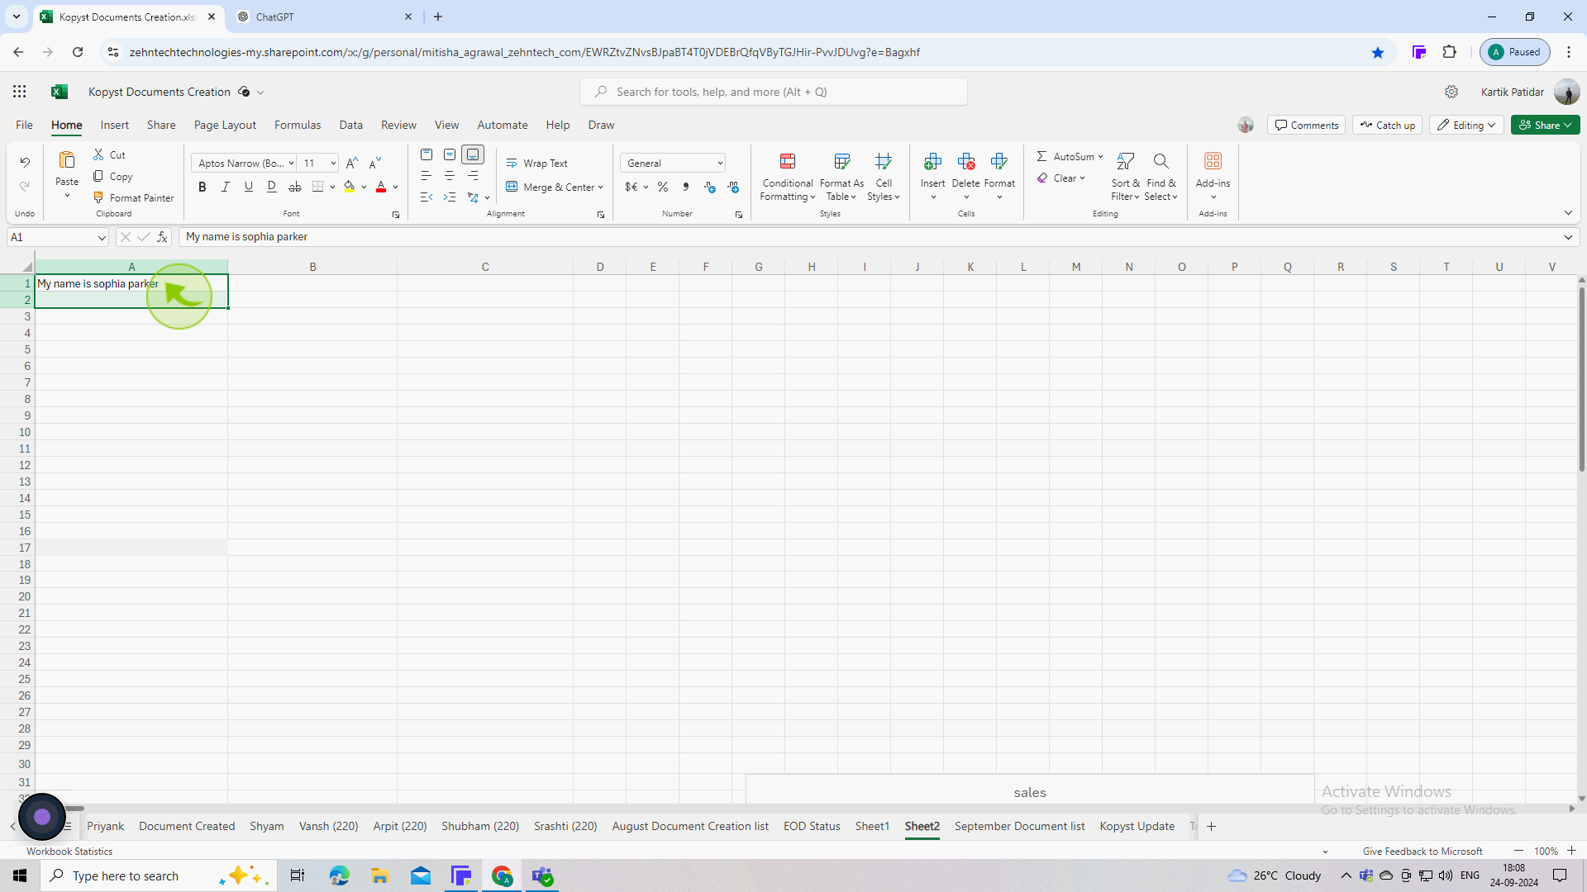Open the EOD Status sheet tab
Viewport: 1587px width, 892px height.
click(812, 826)
